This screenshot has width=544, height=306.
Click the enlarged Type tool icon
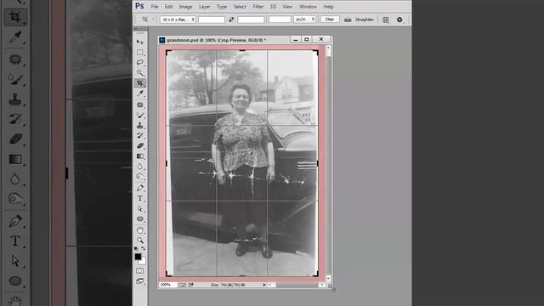pyautogui.click(x=15, y=241)
